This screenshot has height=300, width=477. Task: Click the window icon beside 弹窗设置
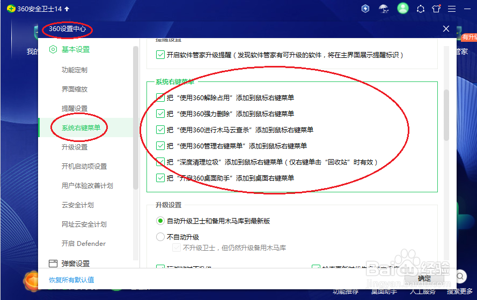click(53, 263)
